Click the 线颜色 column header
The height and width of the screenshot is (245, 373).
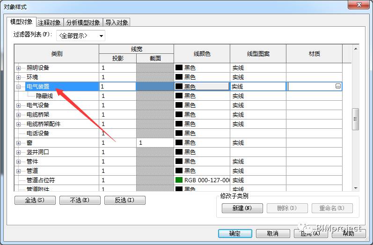pos(202,54)
